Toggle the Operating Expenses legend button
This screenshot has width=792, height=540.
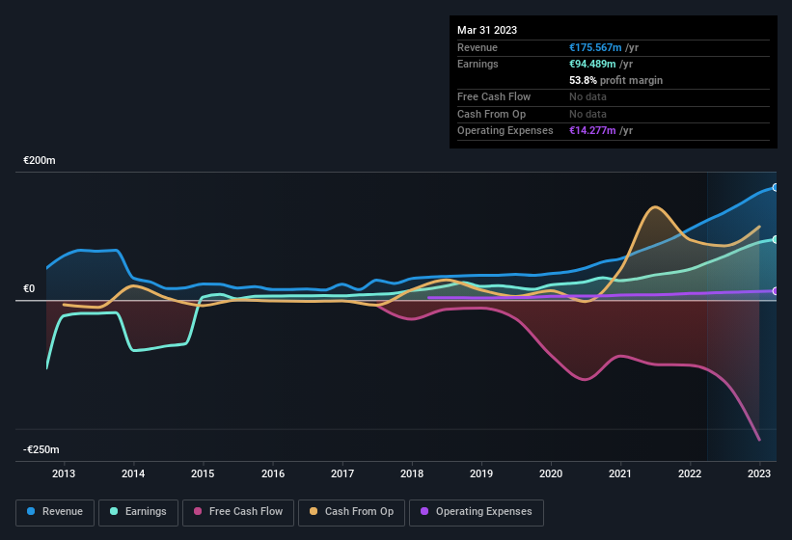tap(476, 512)
